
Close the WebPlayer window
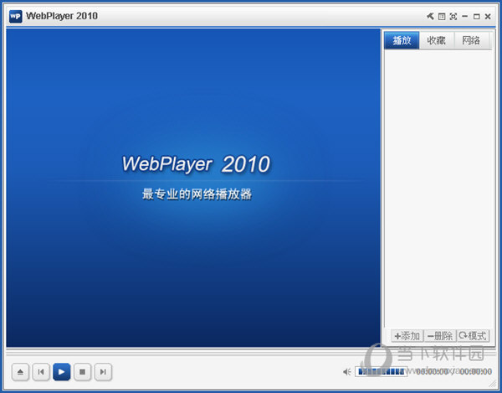click(488, 17)
